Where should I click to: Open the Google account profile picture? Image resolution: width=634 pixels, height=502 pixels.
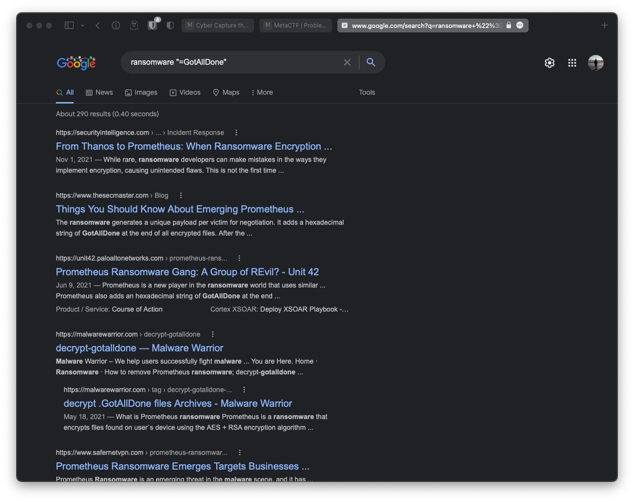click(596, 63)
